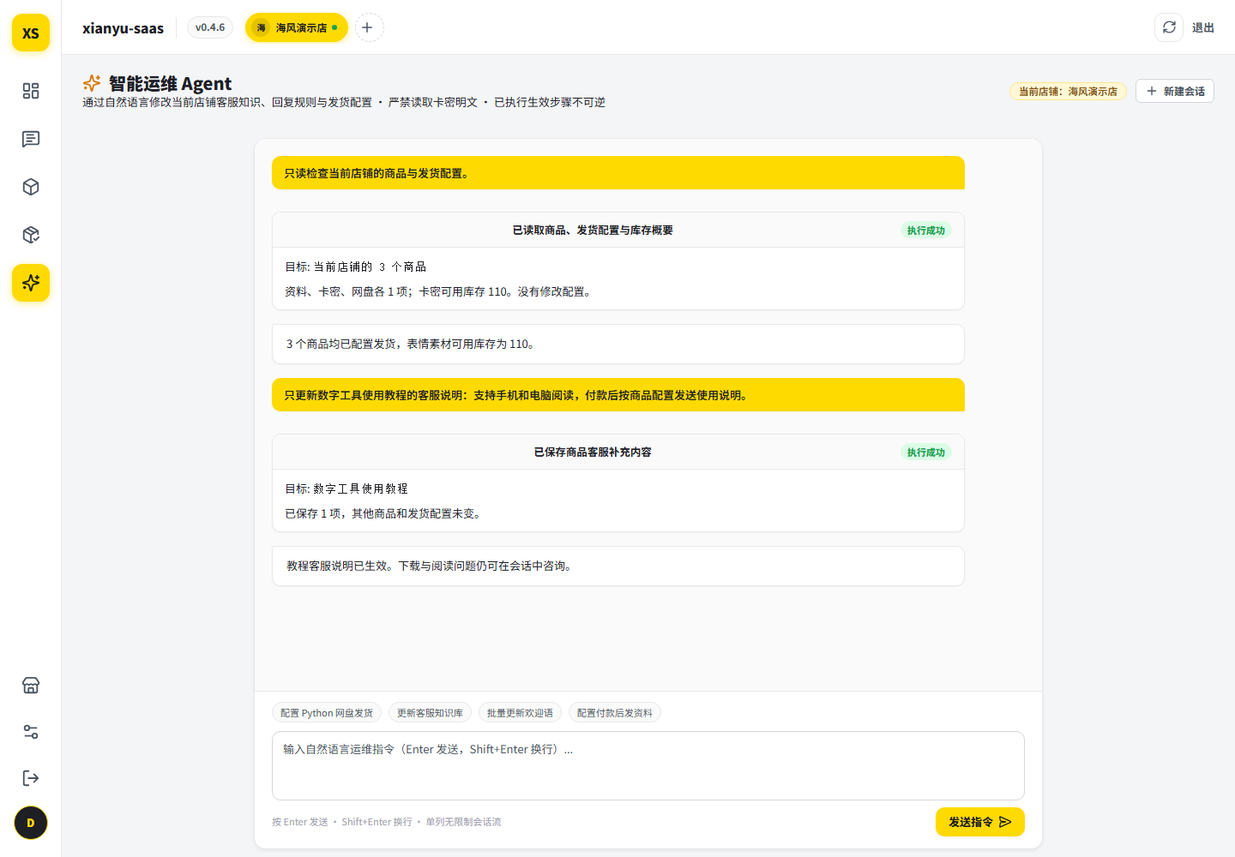Click the message 只读检查当前店铺的商品与发货配置

[618, 173]
